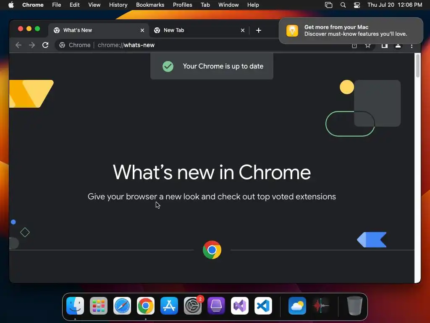This screenshot has width=430, height=323.
Task: Open the Bookmarks menu
Action: [x=150, y=5]
